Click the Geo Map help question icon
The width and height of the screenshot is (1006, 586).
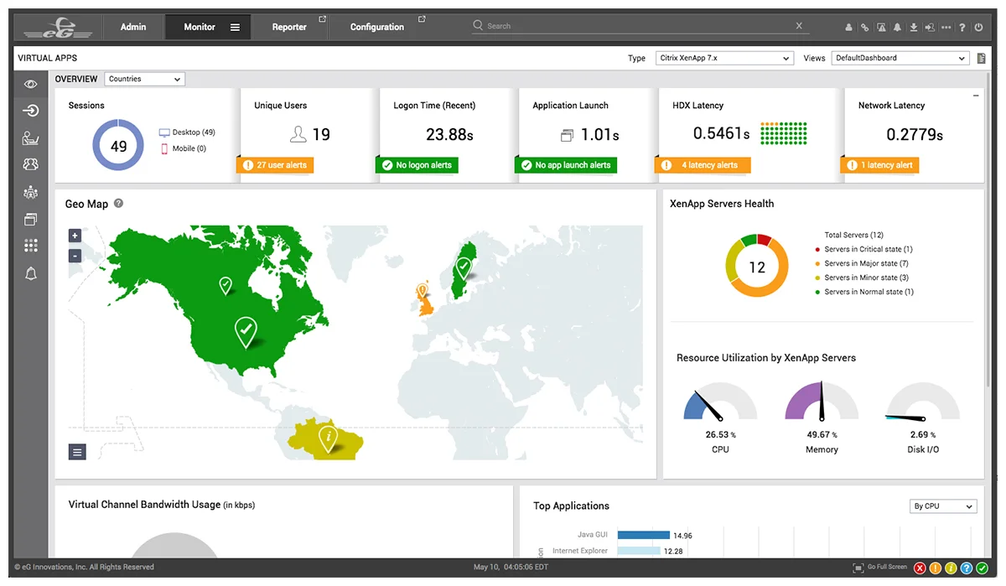tap(118, 204)
